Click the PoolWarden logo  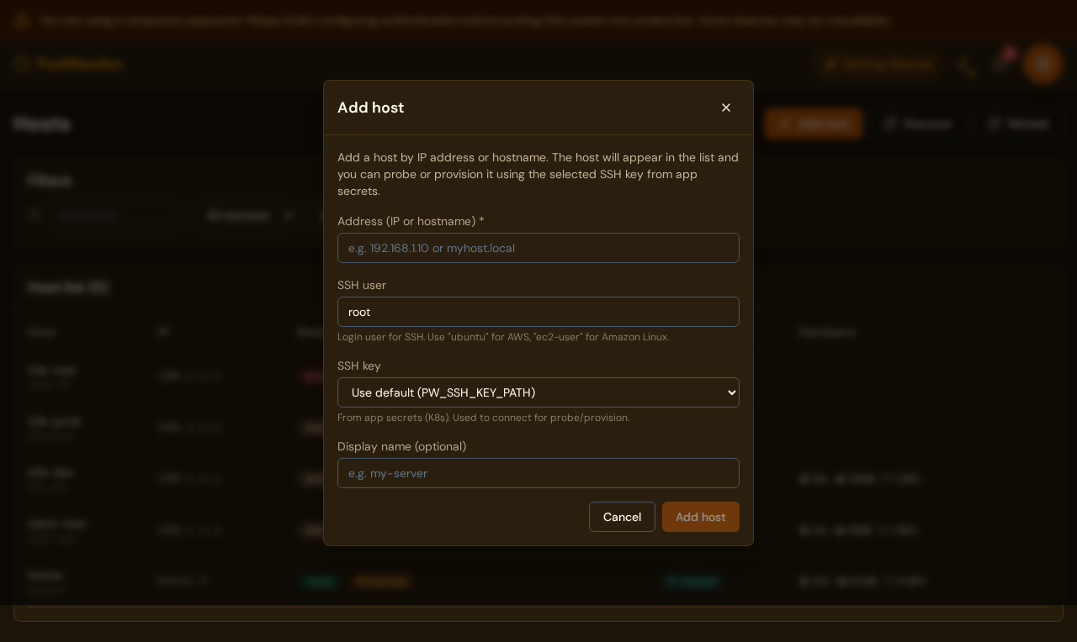coord(67,64)
